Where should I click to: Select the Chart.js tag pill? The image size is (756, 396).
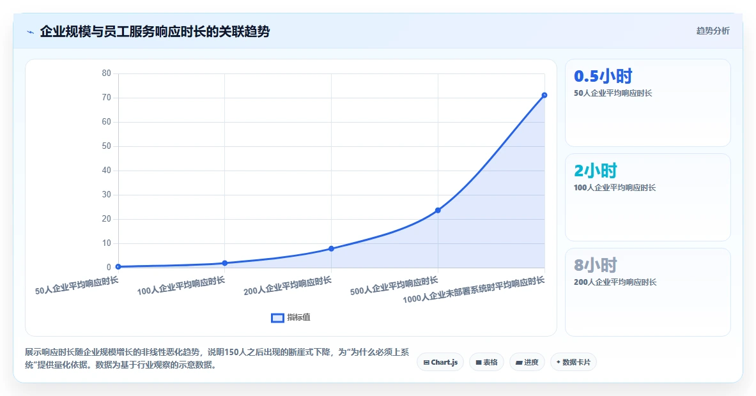coord(440,362)
